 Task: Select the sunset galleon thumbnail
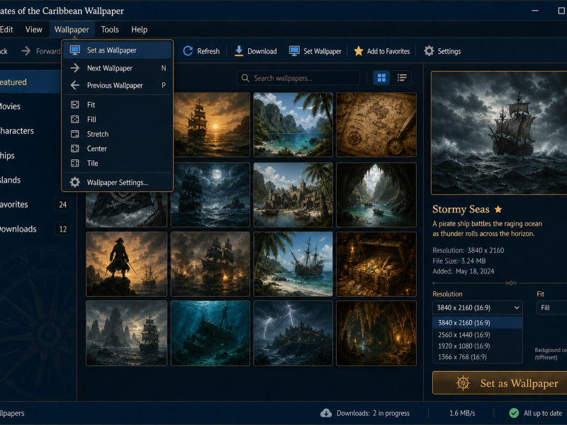click(211, 125)
